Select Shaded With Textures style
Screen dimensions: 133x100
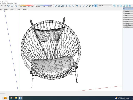click(93, 6)
